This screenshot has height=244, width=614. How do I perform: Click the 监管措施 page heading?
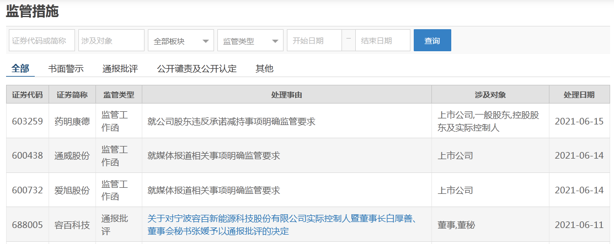click(32, 11)
